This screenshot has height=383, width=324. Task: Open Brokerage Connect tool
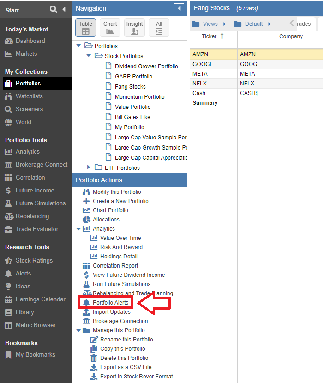coord(36,165)
